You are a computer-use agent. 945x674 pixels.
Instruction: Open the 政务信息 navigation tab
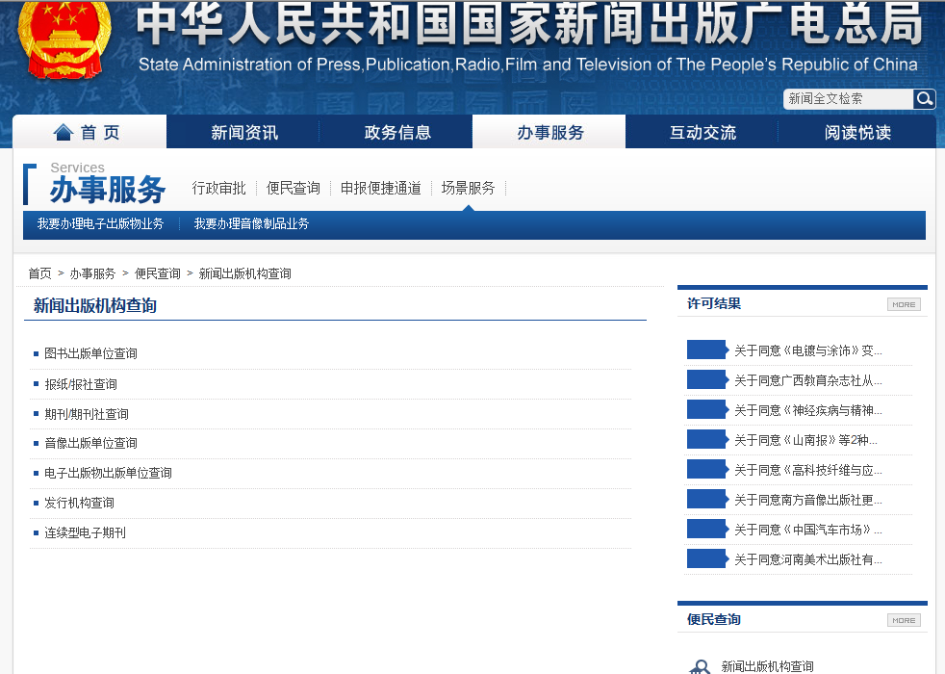397,132
